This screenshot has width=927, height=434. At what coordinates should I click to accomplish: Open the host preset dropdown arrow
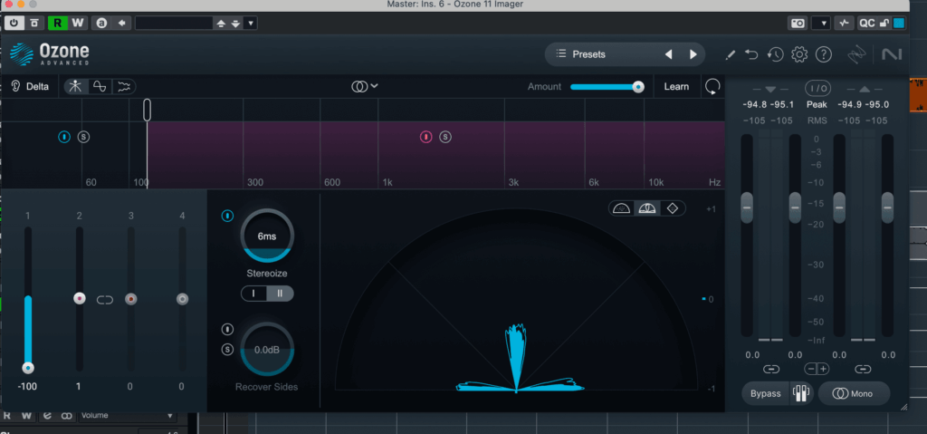click(251, 23)
